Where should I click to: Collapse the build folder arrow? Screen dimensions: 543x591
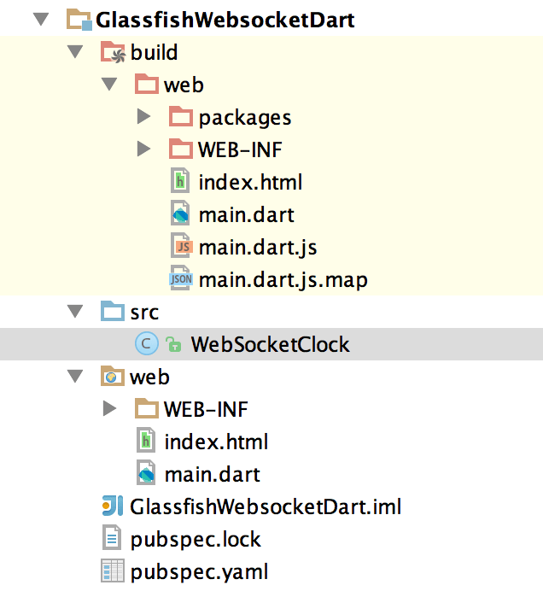[75, 52]
